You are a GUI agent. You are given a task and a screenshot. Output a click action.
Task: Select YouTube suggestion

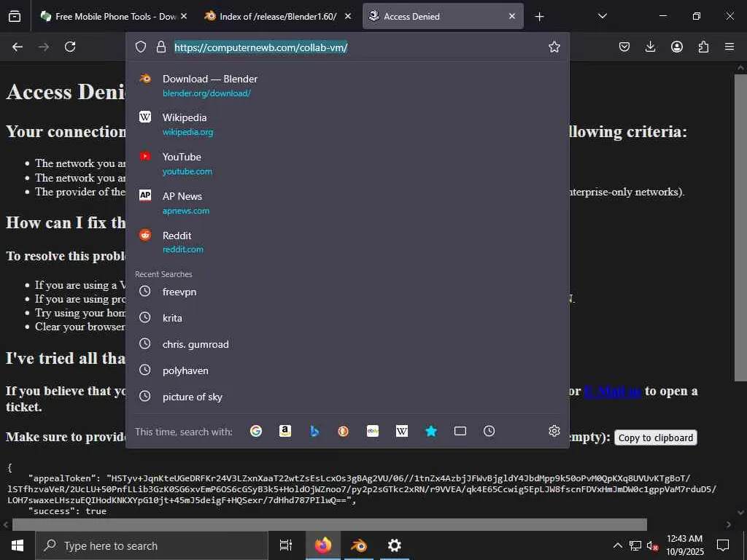coord(348,164)
